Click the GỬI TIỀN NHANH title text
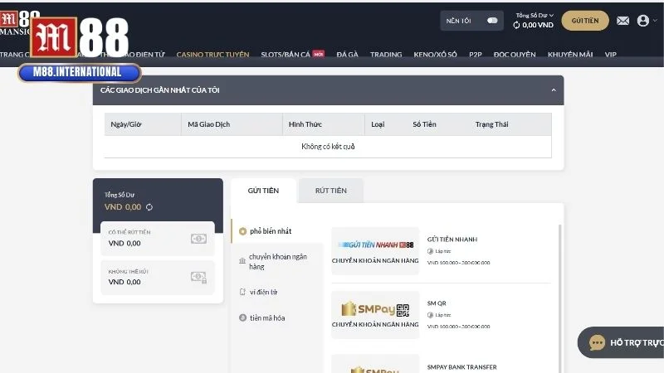664x373 pixels. click(x=452, y=240)
